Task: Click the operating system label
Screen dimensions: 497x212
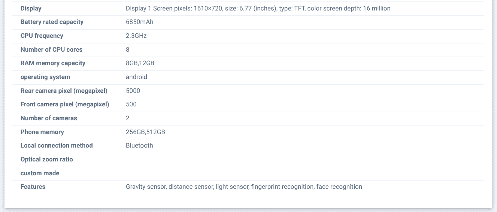Action: (45, 77)
